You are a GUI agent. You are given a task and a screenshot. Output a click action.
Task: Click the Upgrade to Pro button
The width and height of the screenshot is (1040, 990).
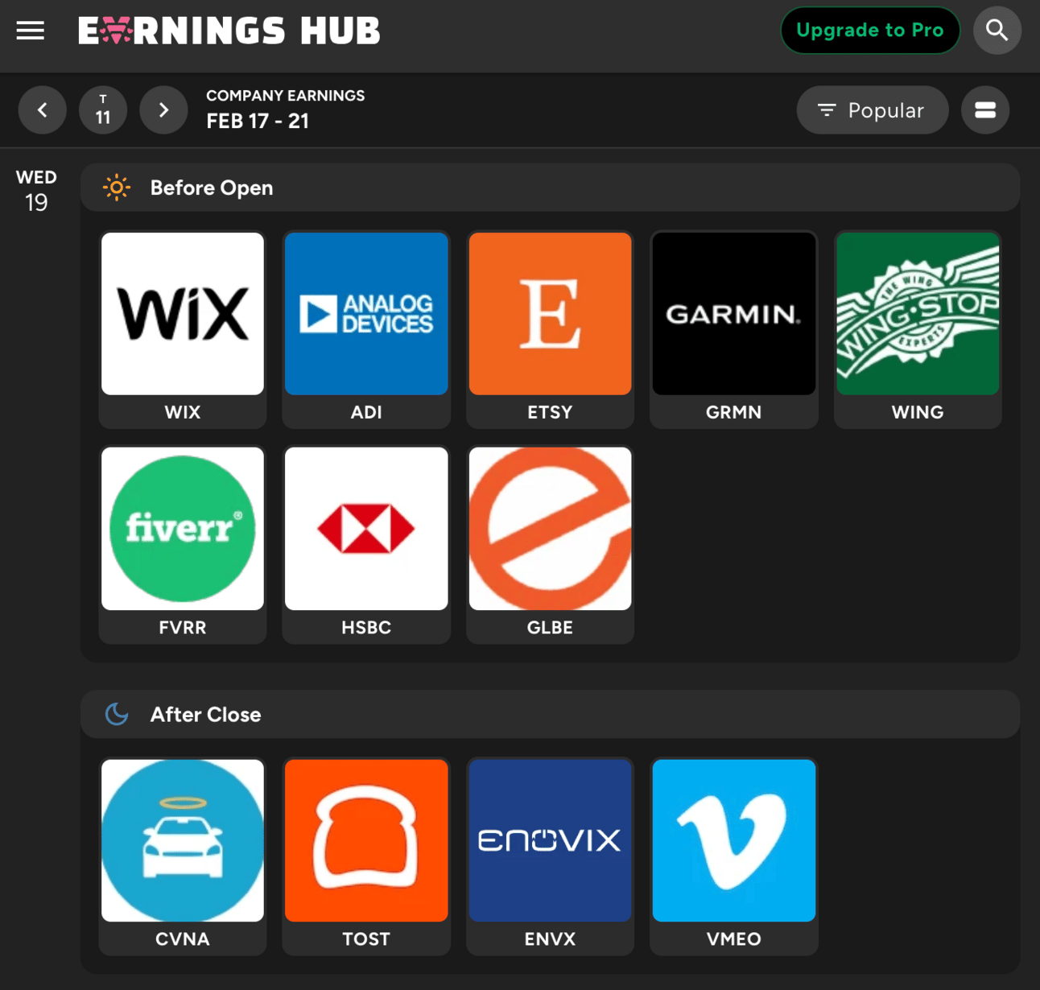pyautogui.click(x=870, y=31)
